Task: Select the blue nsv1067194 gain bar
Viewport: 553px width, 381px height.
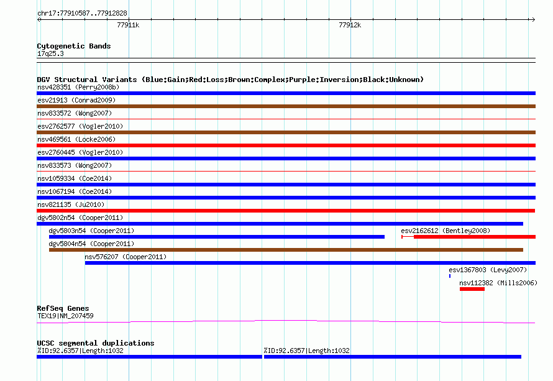Action: pyautogui.click(x=286, y=198)
